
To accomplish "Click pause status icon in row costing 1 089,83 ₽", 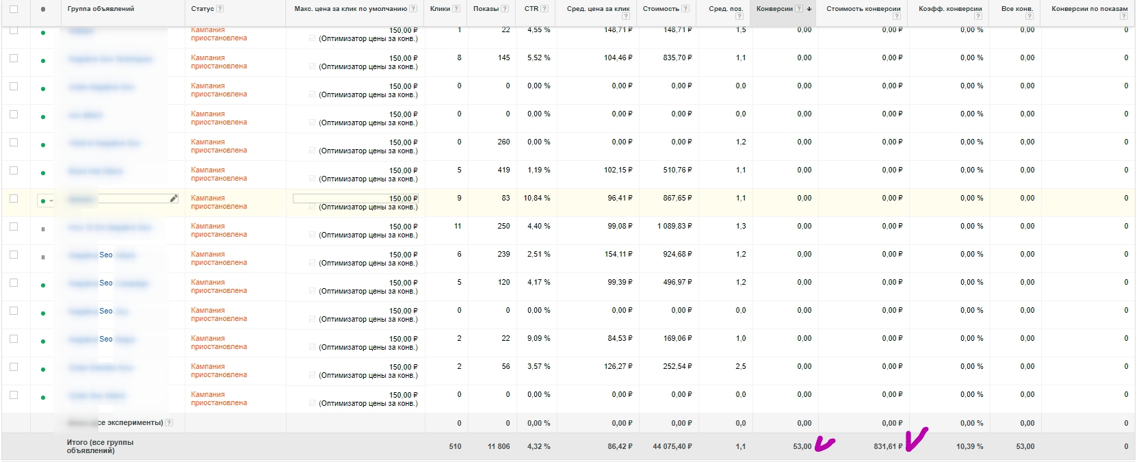I will pyautogui.click(x=43, y=229).
